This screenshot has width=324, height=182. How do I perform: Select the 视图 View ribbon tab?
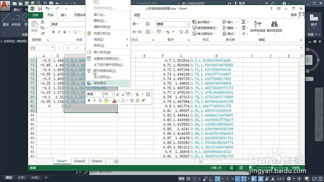coord(137,15)
